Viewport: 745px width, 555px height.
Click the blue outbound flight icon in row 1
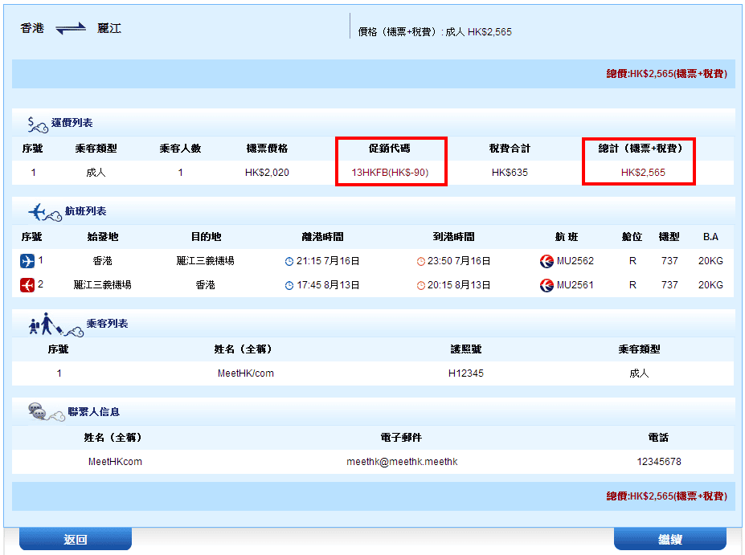point(28,261)
